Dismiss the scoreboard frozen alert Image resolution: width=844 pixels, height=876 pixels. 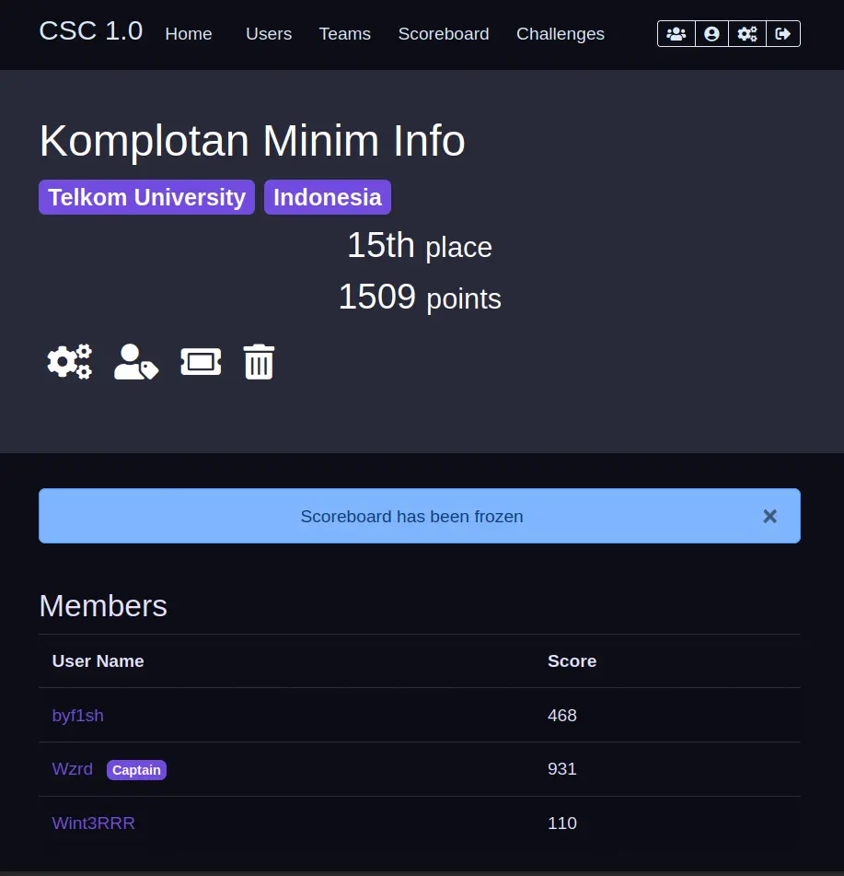(x=769, y=516)
